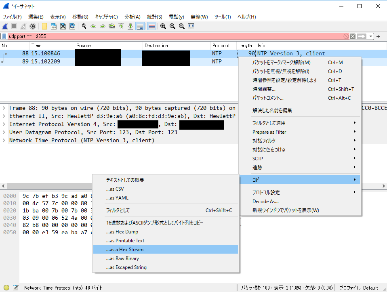
Task: Start capturing packets with shark fin icon
Action: (x=5, y=26)
